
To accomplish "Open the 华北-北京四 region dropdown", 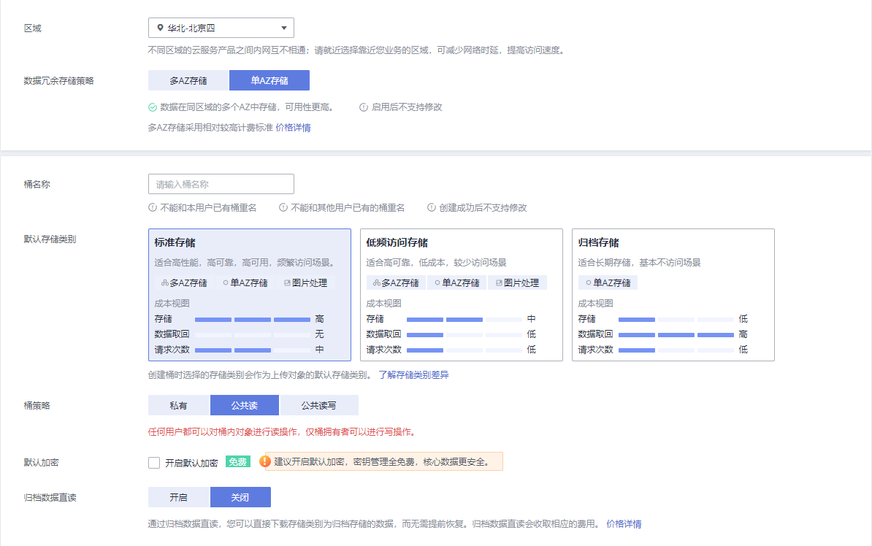I will [x=221, y=28].
